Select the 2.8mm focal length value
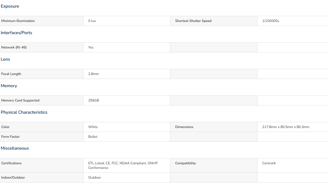Screen dimensions: 328x185 [x=93, y=74]
